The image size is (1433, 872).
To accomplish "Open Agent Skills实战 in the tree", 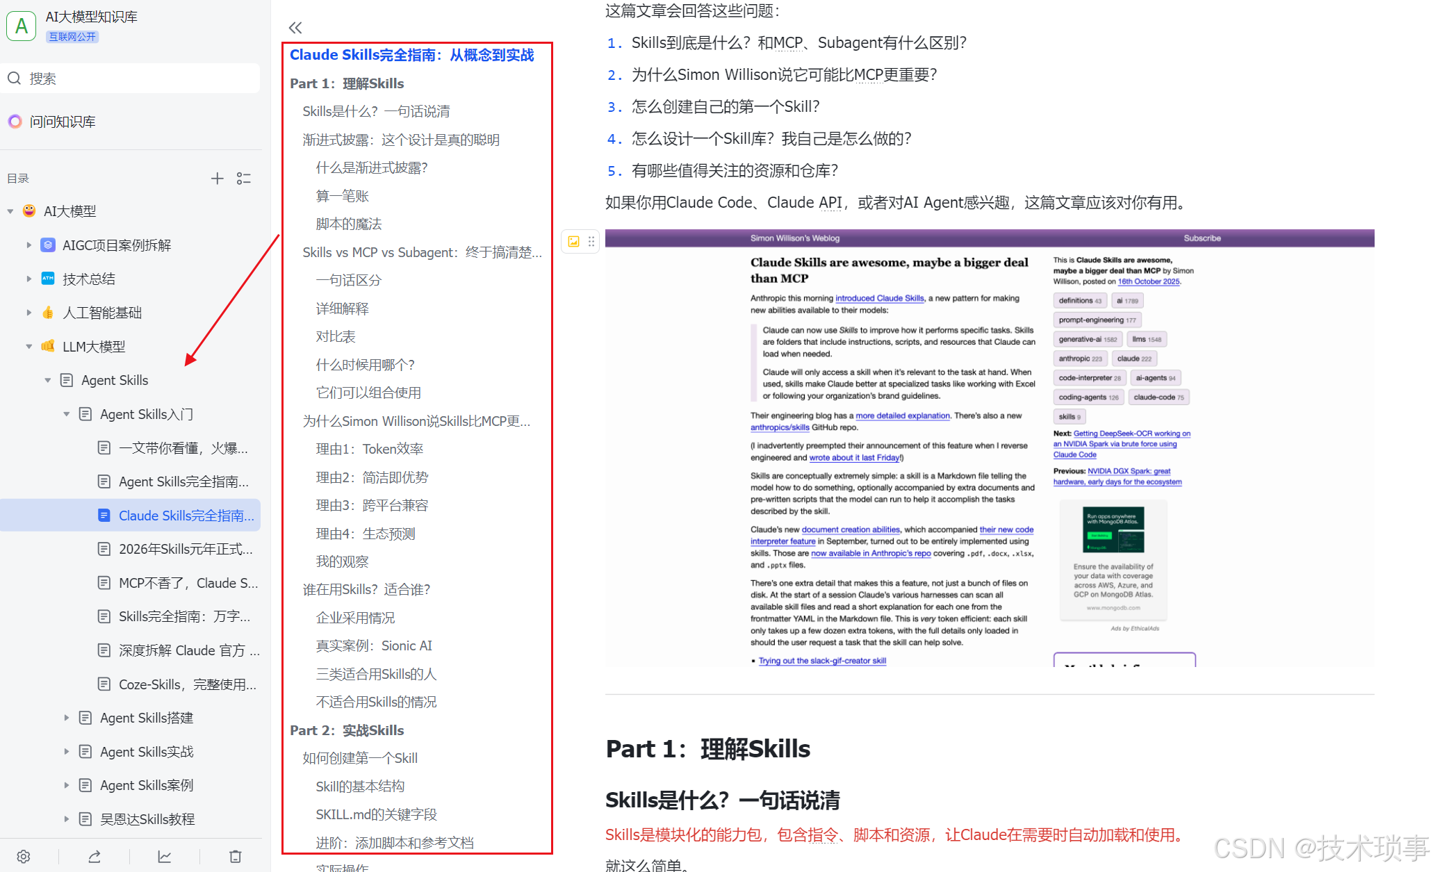I will pos(147,752).
